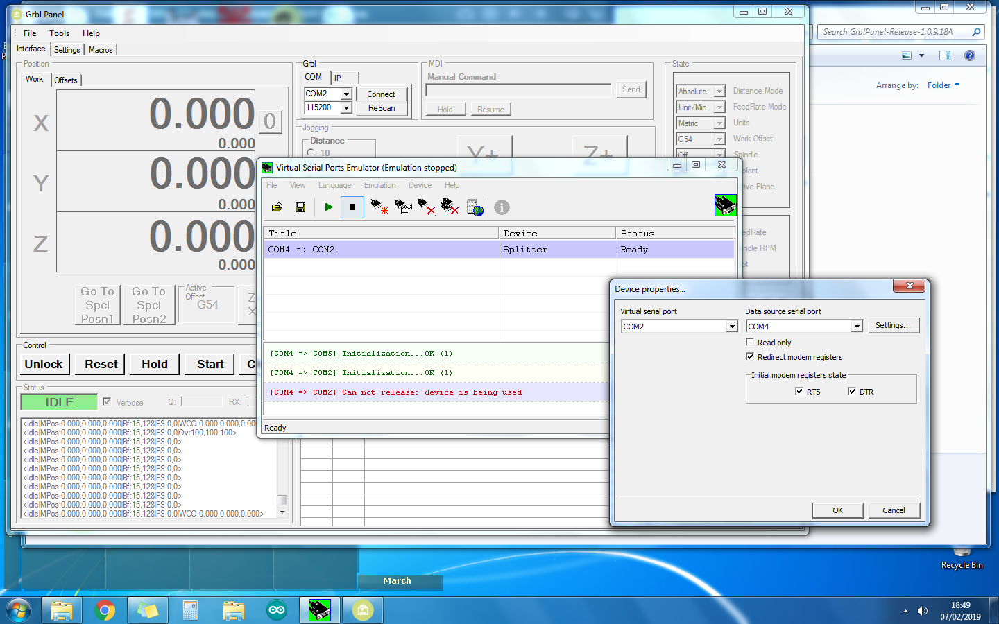This screenshot has height=624, width=999.
Task: Open the Virtual serial port COM2 dropdown
Action: pos(731,327)
